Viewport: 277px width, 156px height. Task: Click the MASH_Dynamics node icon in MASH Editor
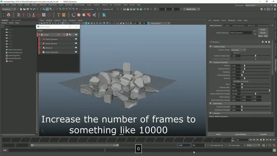click(43, 39)
